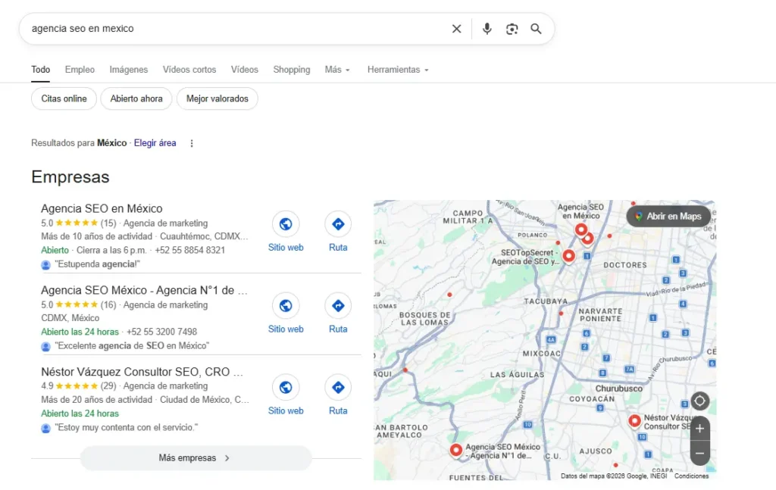Click the phone number +52 55 8854 8321
776x490 pixels.
(190, 250)
